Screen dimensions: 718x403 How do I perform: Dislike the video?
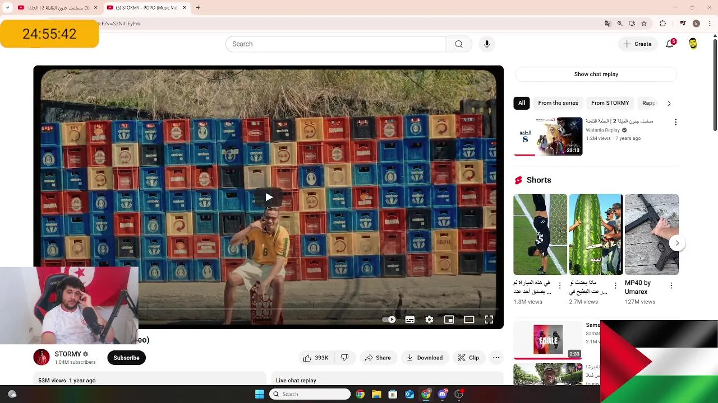(345, 358)
